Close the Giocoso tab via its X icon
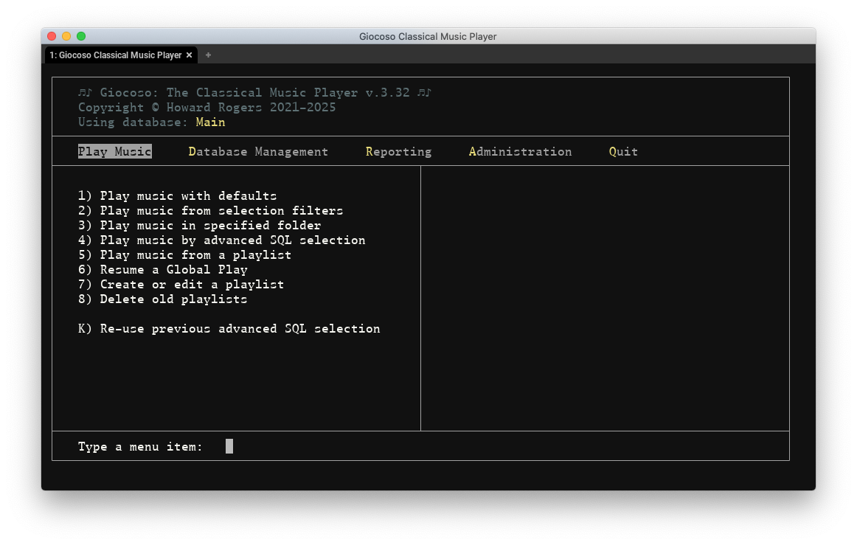 (189, 55)
